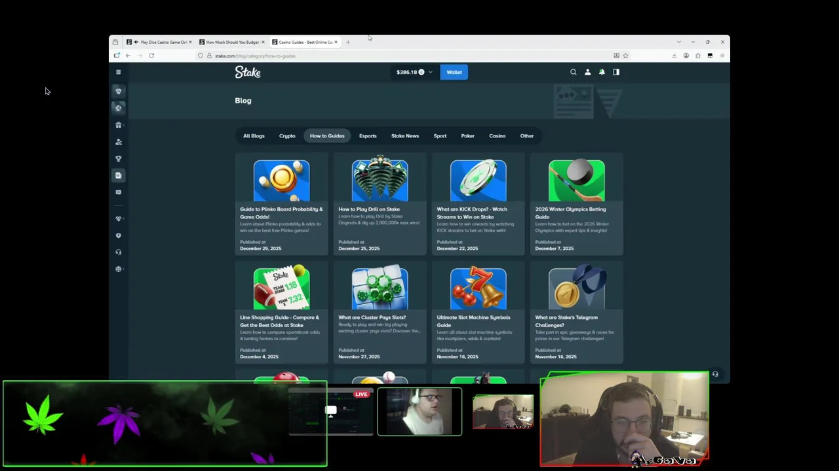
Task: Open a new browser tab
Action: [x=348, y=42]
